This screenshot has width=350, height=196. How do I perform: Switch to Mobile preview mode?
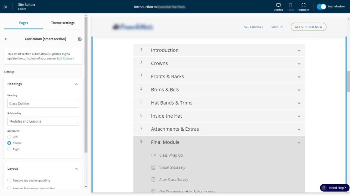point(290,7)
